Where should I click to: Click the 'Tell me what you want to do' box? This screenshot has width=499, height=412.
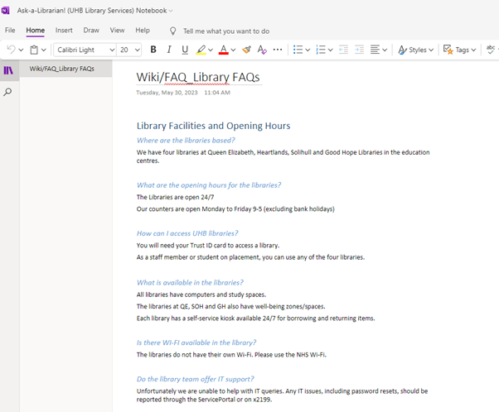point(225,31)
